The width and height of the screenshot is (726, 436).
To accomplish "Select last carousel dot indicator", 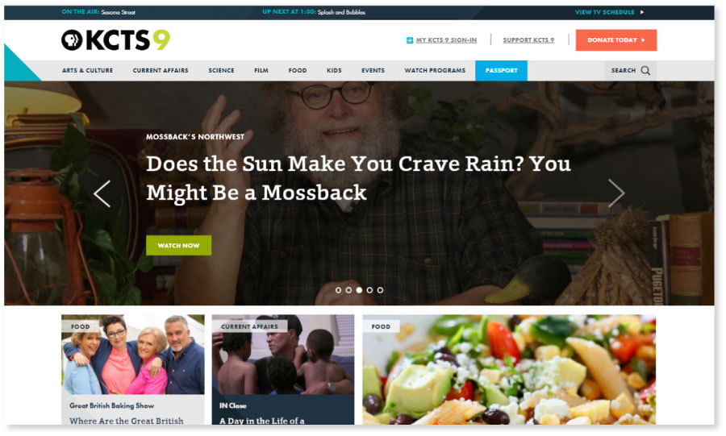I will (x=380, y=290).
